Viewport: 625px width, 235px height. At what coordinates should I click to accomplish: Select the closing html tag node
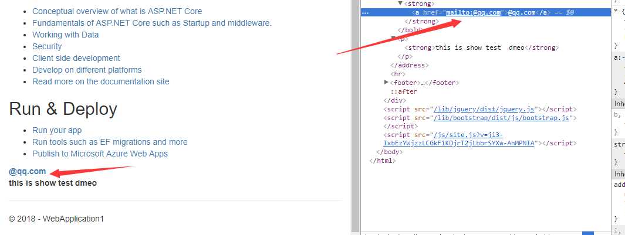click(x=383, y=161)
